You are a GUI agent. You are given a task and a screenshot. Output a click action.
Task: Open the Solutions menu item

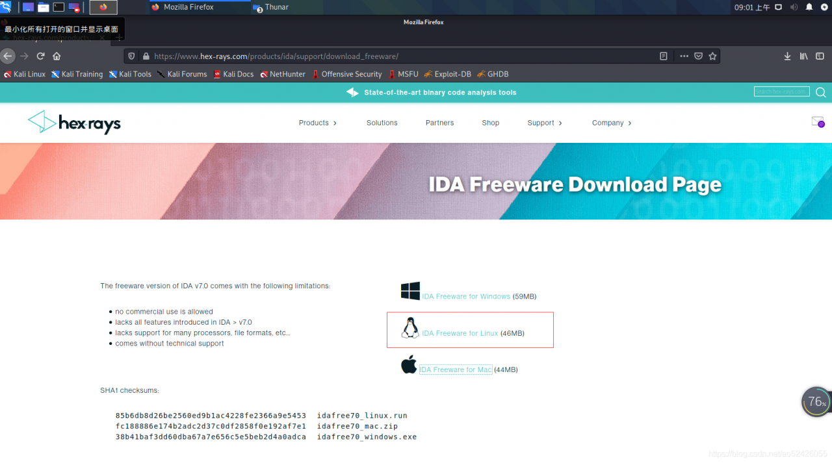coord(382,123)
